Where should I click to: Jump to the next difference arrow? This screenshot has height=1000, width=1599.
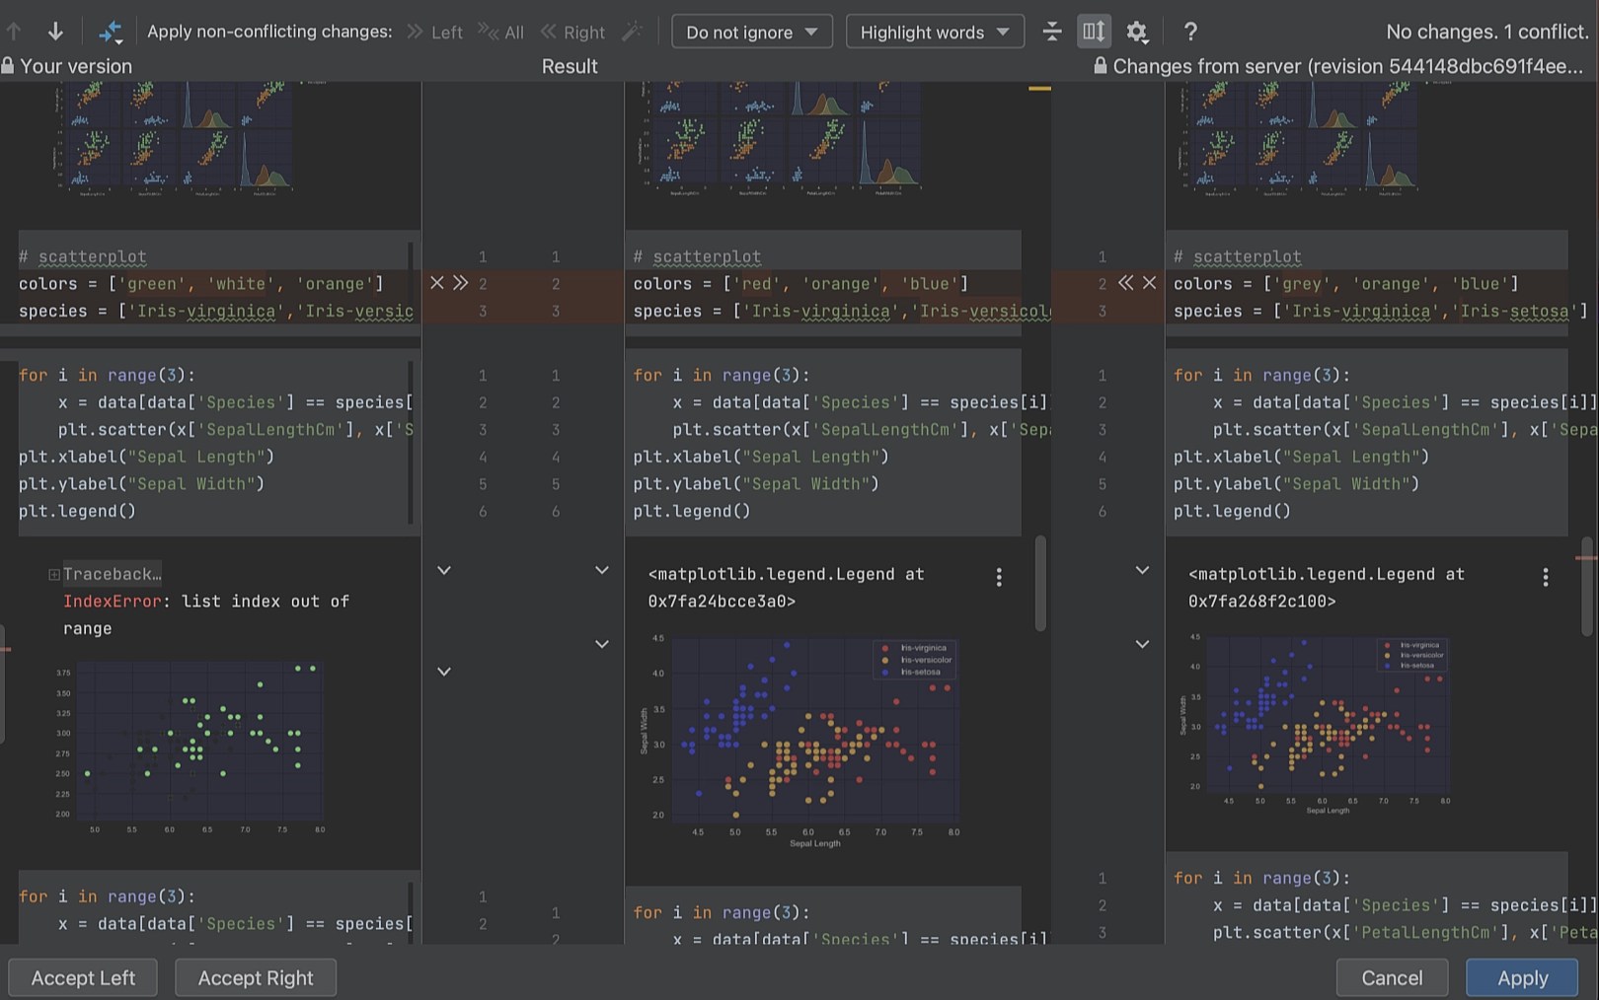(x=55, y=31)
